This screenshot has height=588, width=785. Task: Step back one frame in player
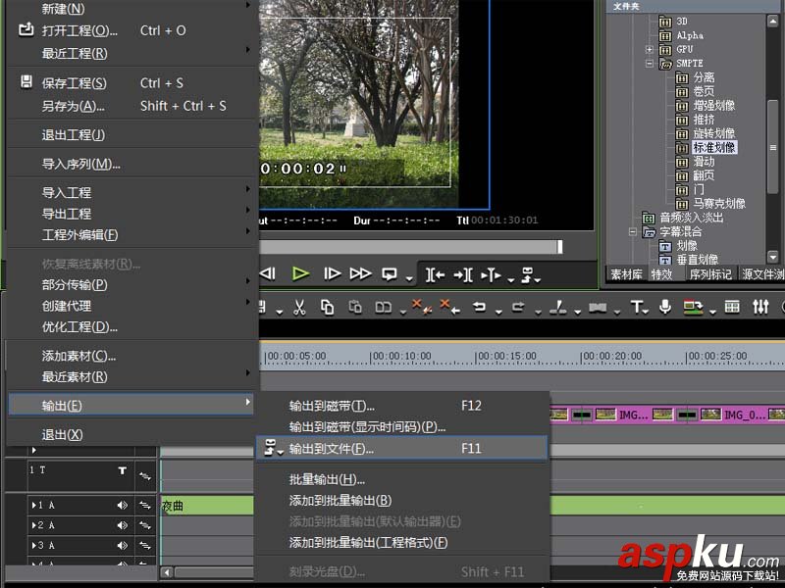point(268,273)
